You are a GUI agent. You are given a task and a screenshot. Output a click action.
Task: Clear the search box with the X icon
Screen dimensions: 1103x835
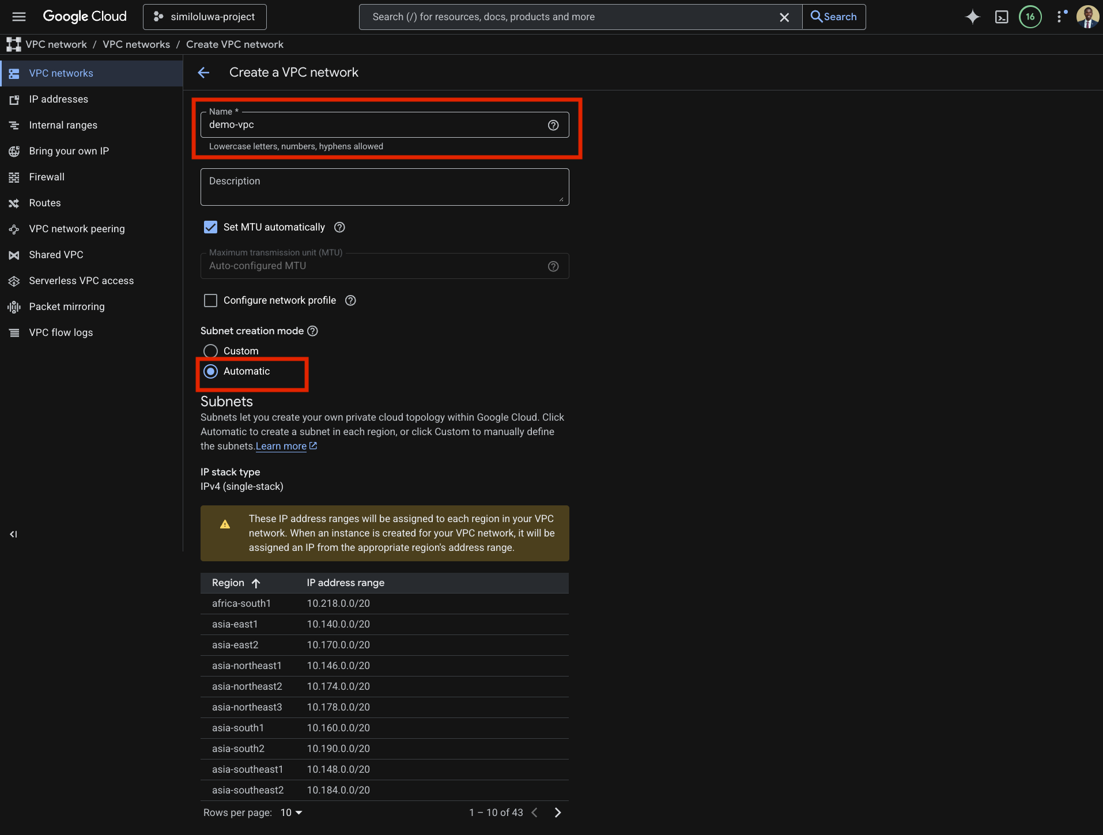(x=784, y=17)
